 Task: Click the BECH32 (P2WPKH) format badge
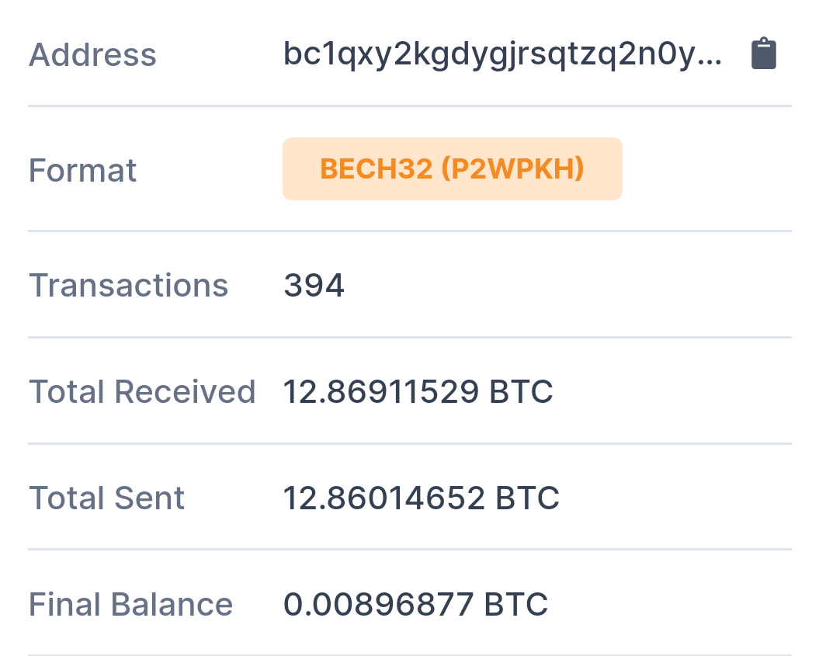point(453,168)
